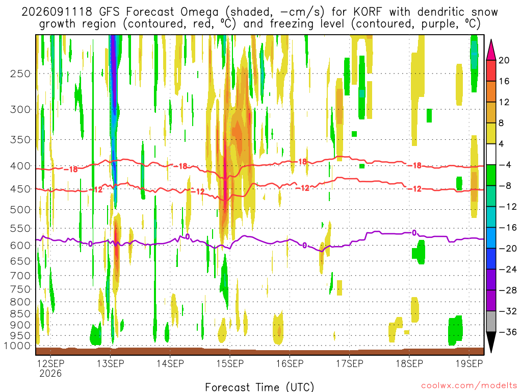Click the red -12 contour label near 16SEP
Screen dimensions: 522x392
coord(303,188)
